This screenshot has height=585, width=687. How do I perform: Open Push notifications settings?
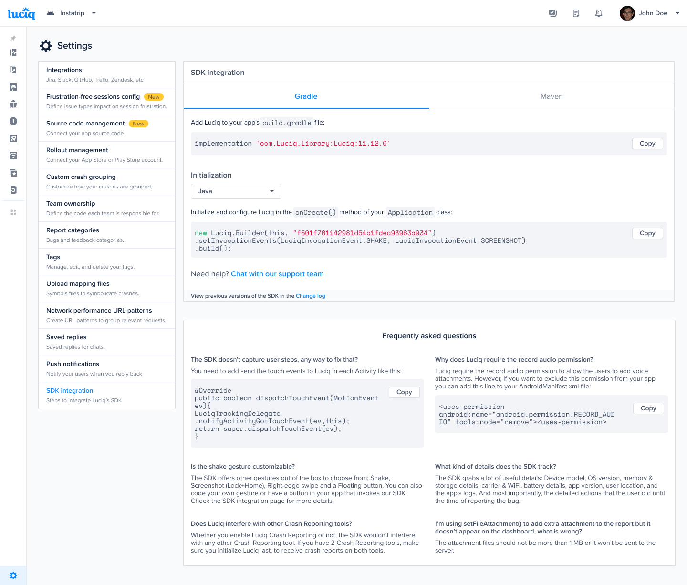click(x=107, y=368)
